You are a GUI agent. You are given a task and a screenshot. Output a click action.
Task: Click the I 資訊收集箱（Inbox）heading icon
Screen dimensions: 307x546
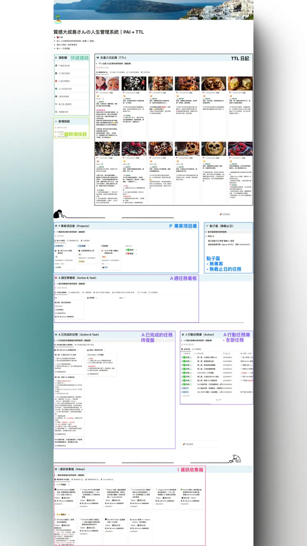click(56, 469)
